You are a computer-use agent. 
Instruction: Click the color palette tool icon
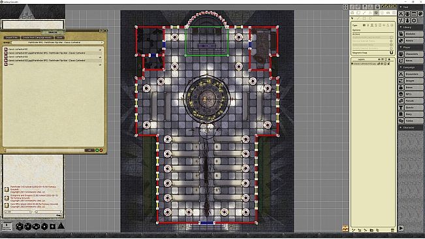pos(420,14)
